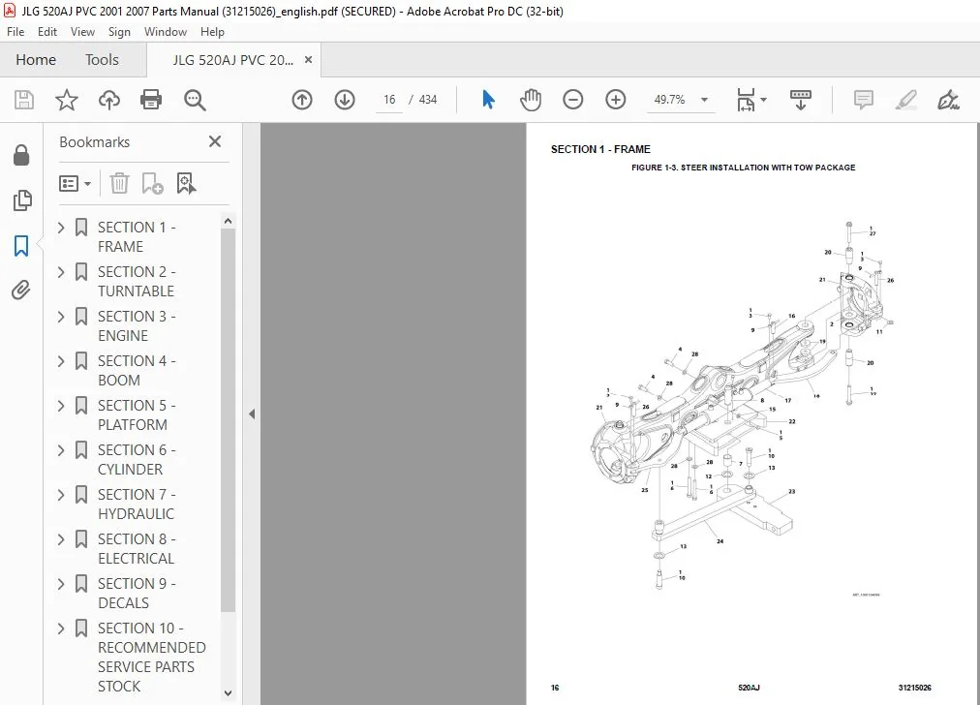Expand the SECTION 6 - CYLINDER bookmark

61,450
